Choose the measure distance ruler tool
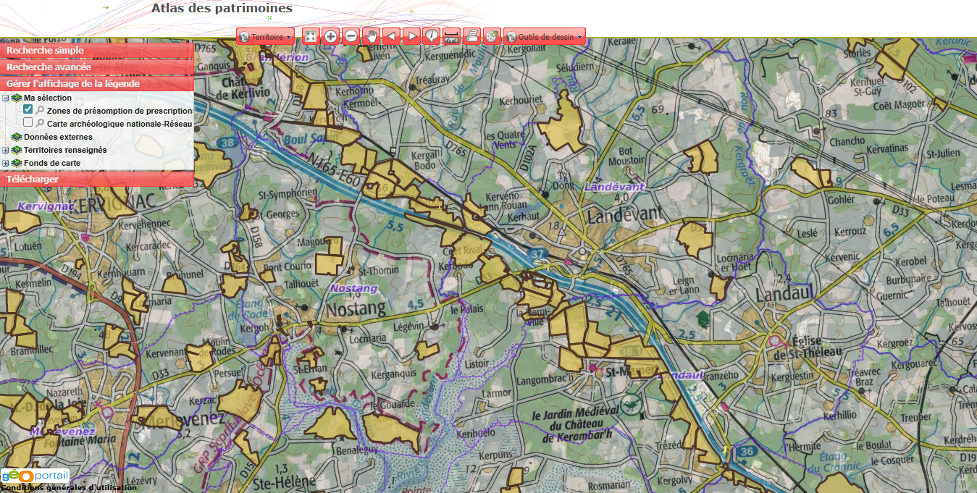Screen dimensions: 977x493 coord(452,36)
